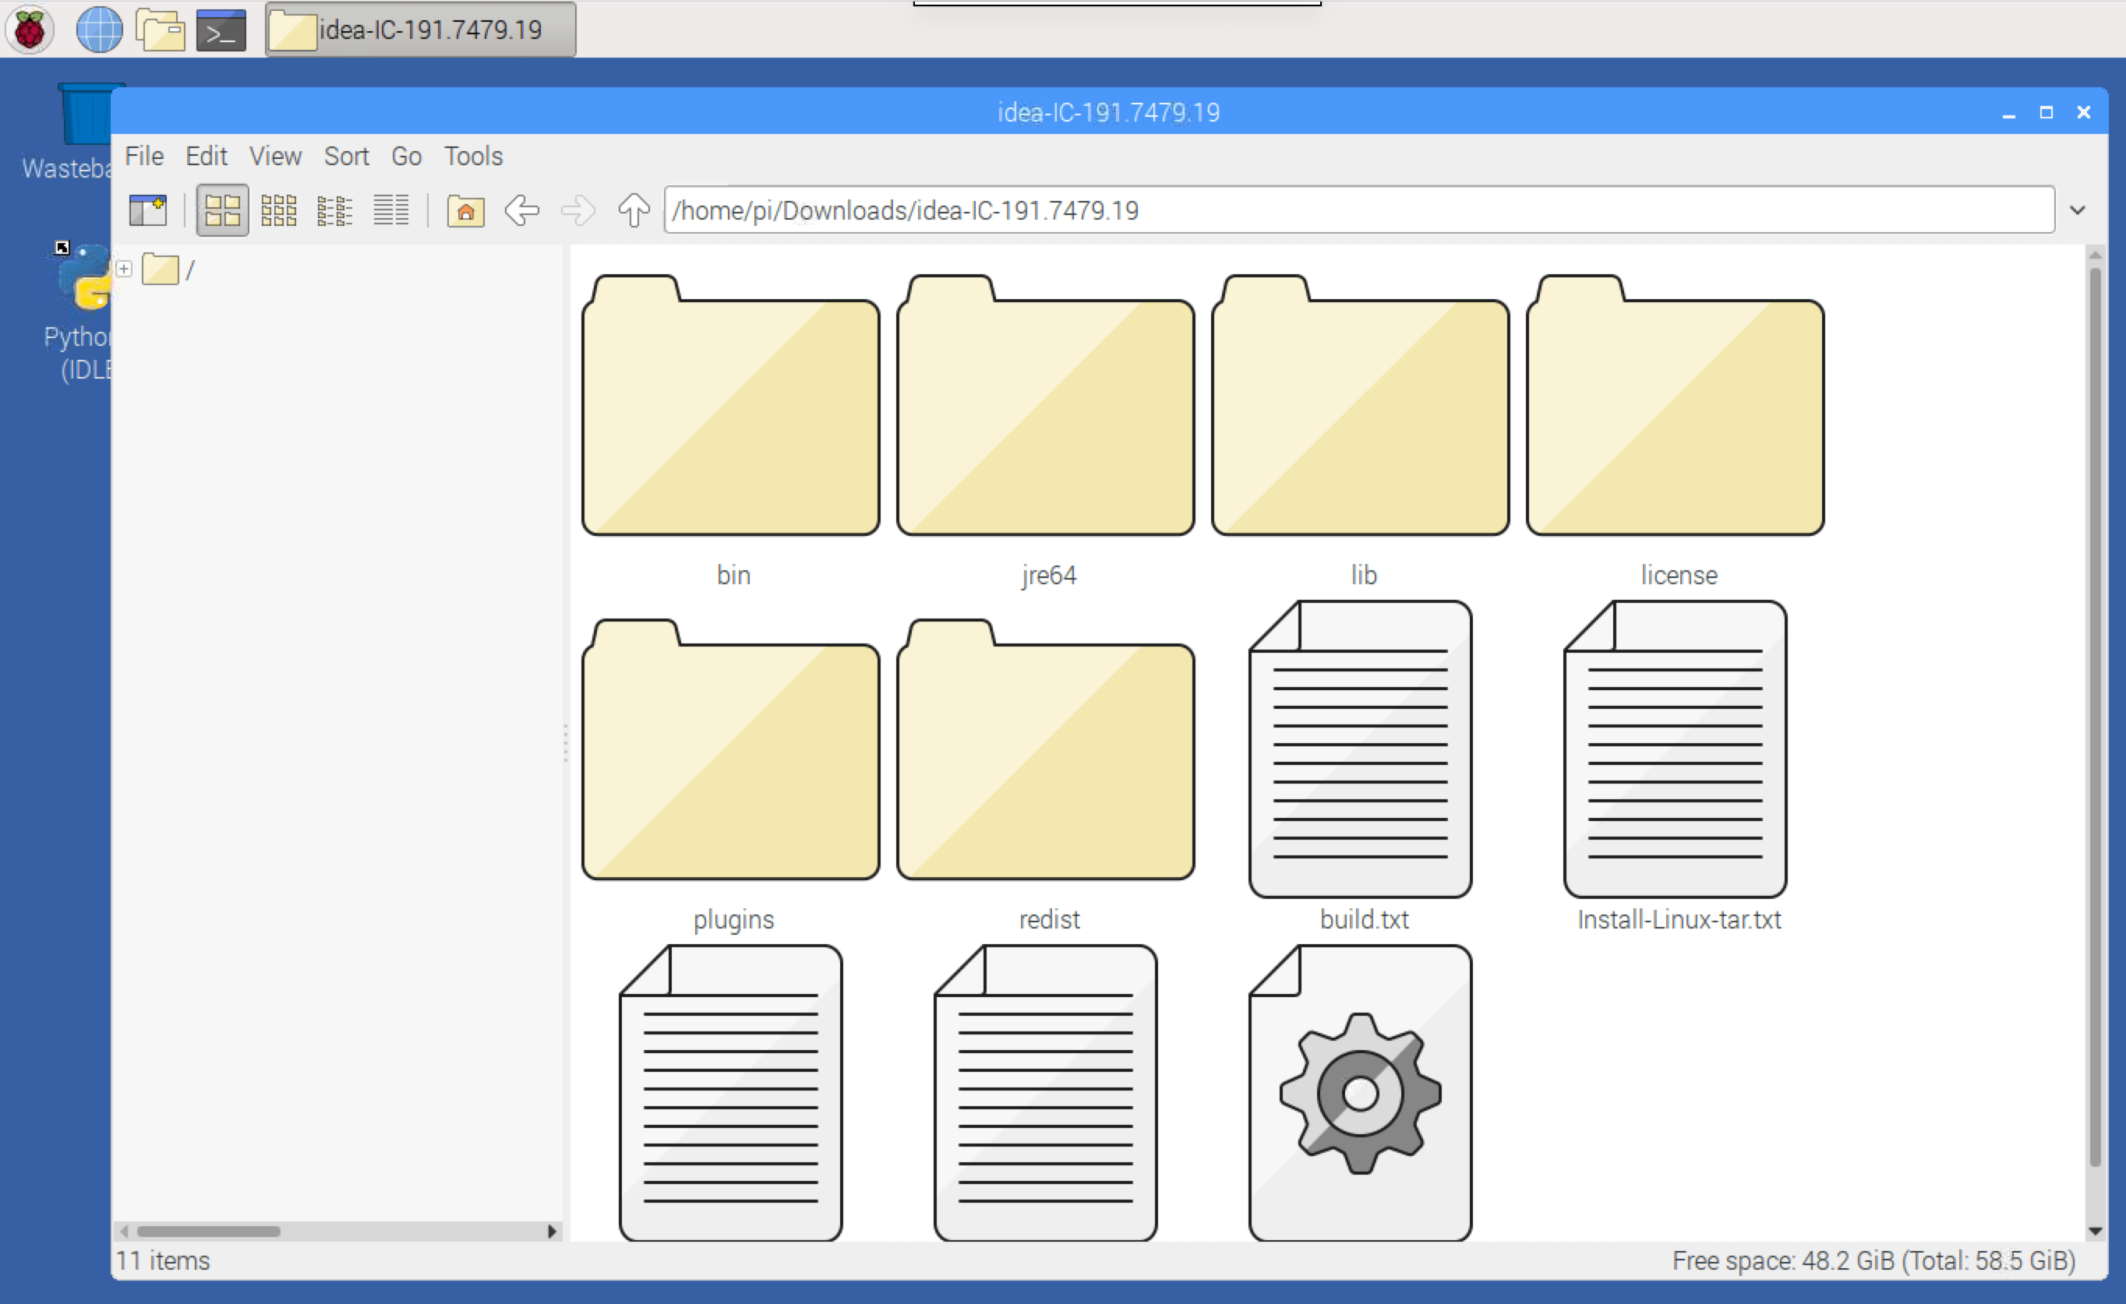Switch to detailed list view
Viewport: 2126px width, 1304px height.
[391, 210]
